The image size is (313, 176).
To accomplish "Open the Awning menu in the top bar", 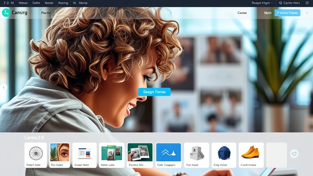I will [x=63, y=3].
